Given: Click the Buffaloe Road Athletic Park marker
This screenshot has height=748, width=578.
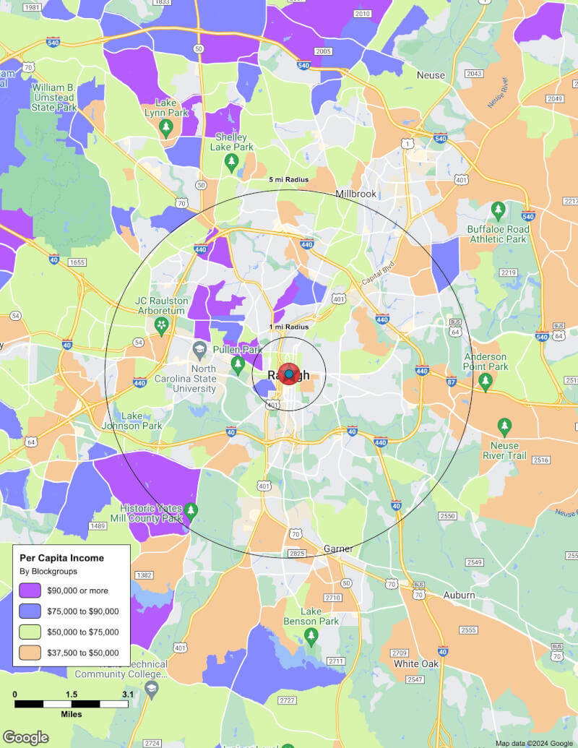Looking at the screenshot, I should (x=498, y=210).
